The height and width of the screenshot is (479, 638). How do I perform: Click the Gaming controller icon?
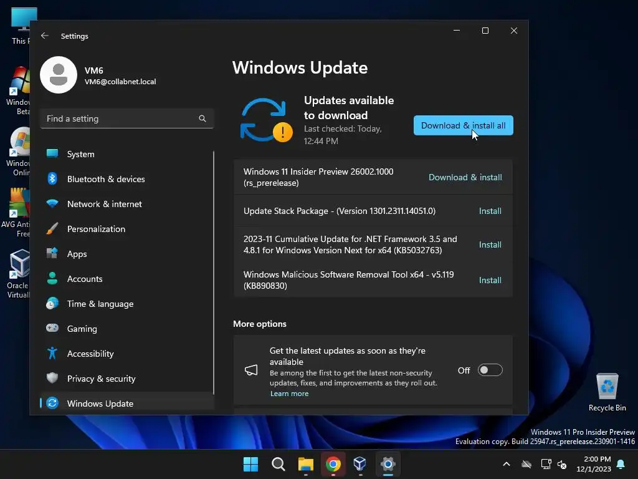[x=52, y=328]
